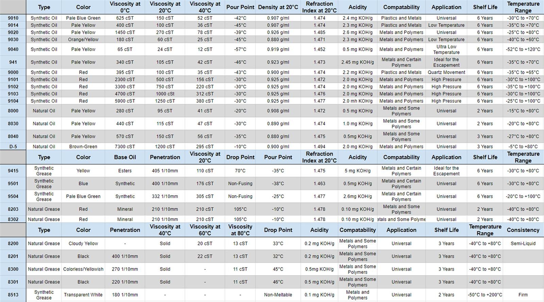Image resolution: width=544 pixels, height=302 pixels.
Task: Click the '1.463' refraction index cell
Action: tap(319, 184)
